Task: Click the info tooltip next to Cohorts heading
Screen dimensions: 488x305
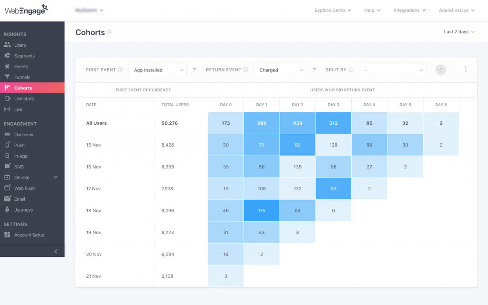Action: (110, 32)
